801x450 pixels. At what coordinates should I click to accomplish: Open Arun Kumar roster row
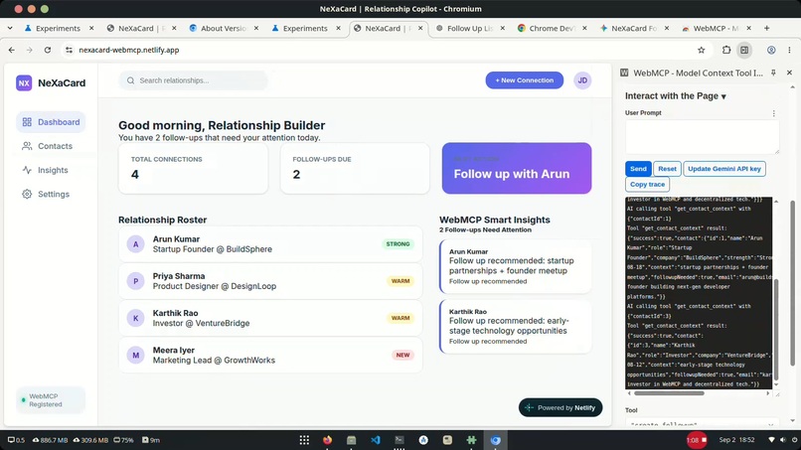pos(270,244)
